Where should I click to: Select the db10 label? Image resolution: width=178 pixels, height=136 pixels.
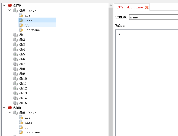(23, 78)
